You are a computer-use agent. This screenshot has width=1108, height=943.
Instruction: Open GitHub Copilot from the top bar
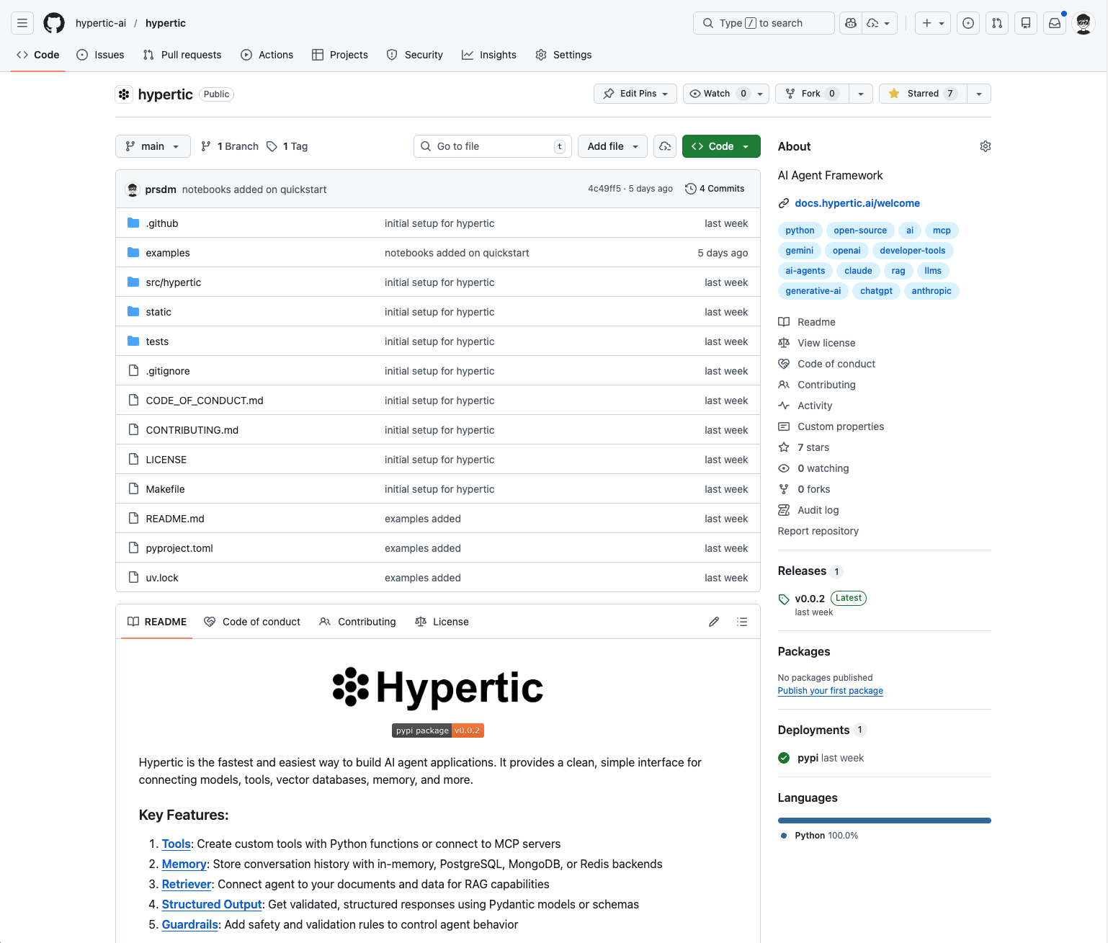tap(850, 22)
